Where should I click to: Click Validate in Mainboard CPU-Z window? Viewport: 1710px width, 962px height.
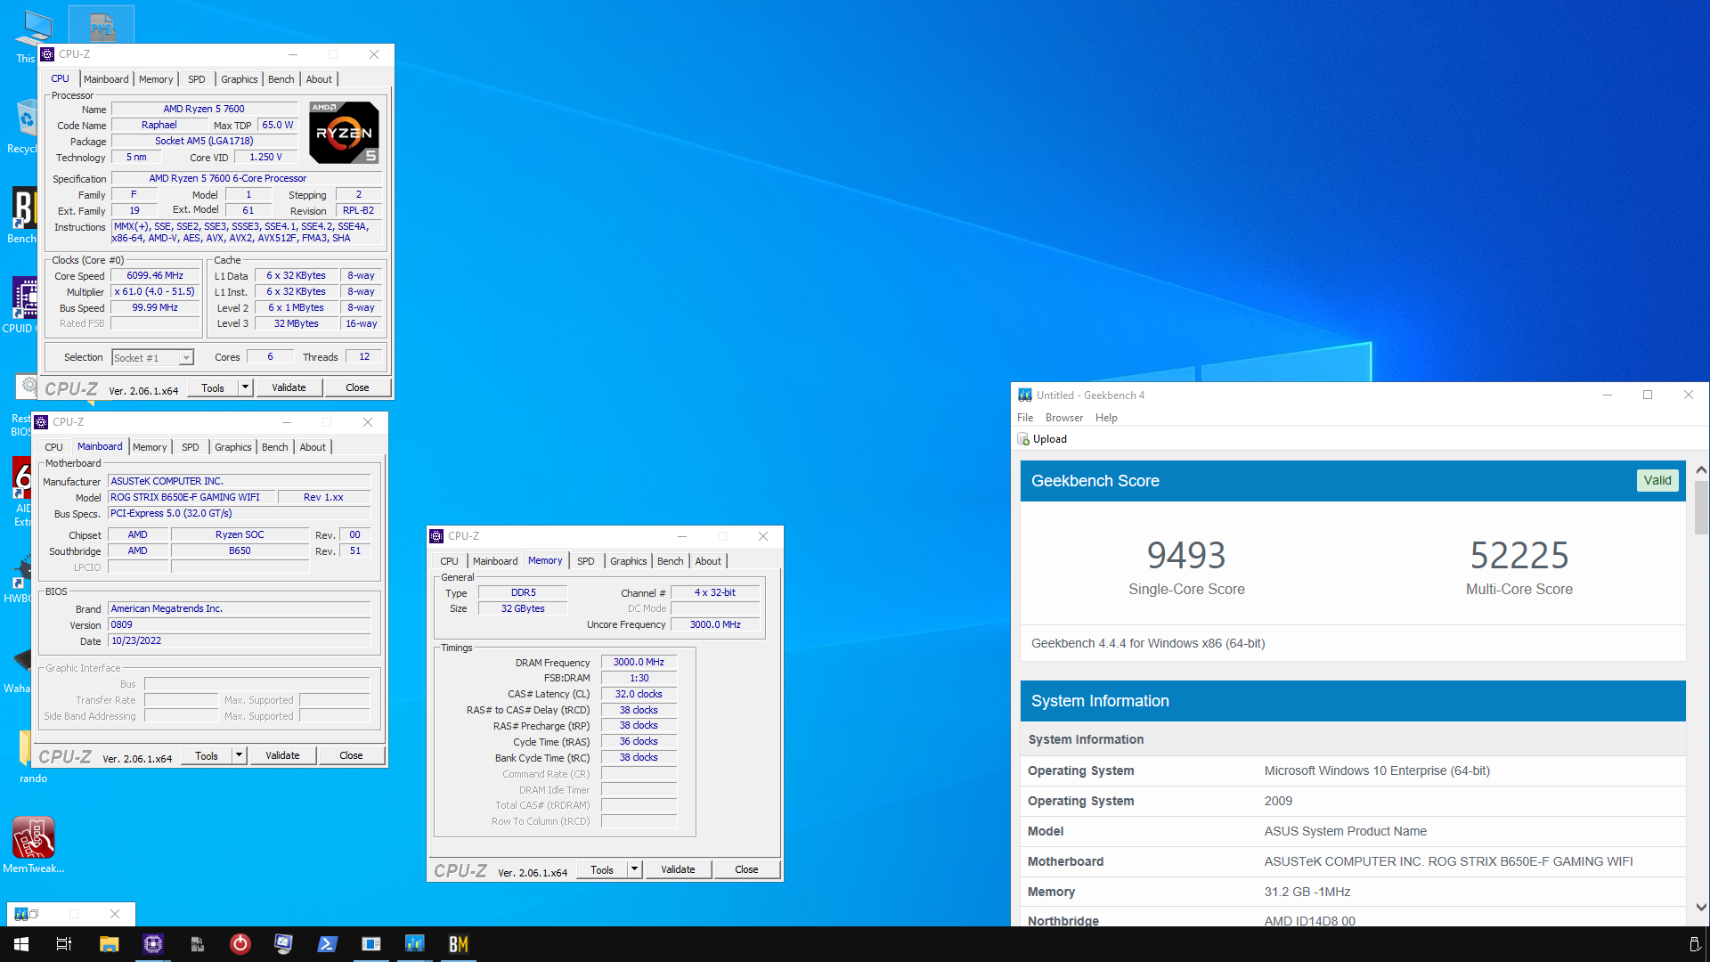282,755
